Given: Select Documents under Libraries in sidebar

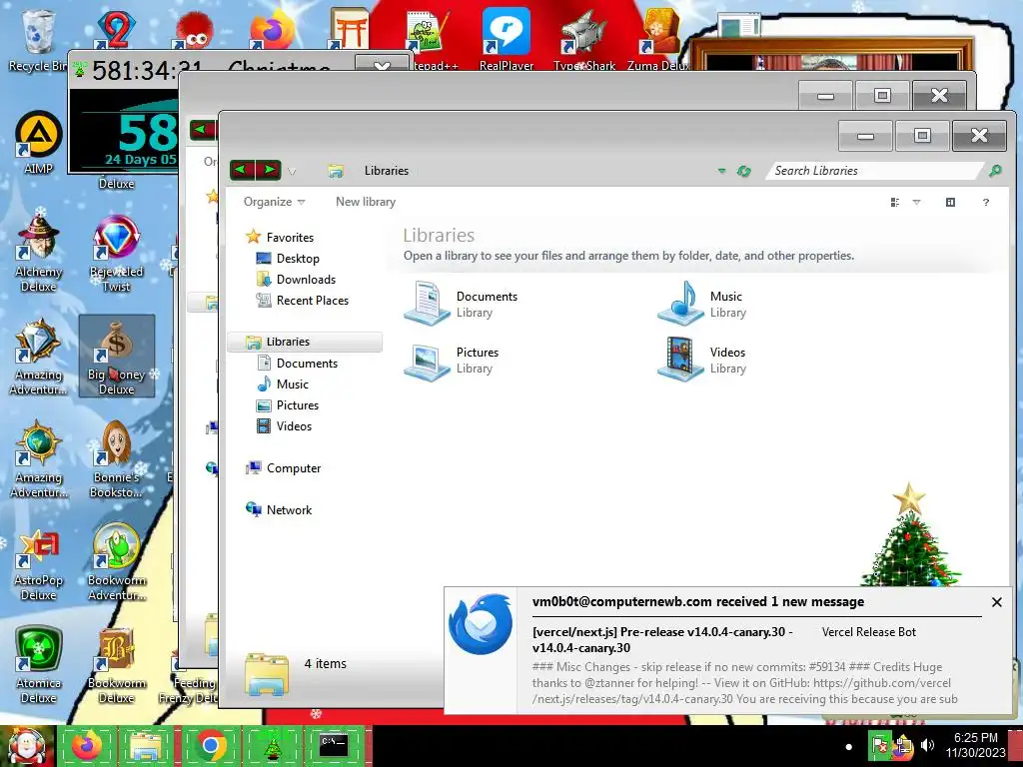Looking at the screenshot, I should 307,364.
